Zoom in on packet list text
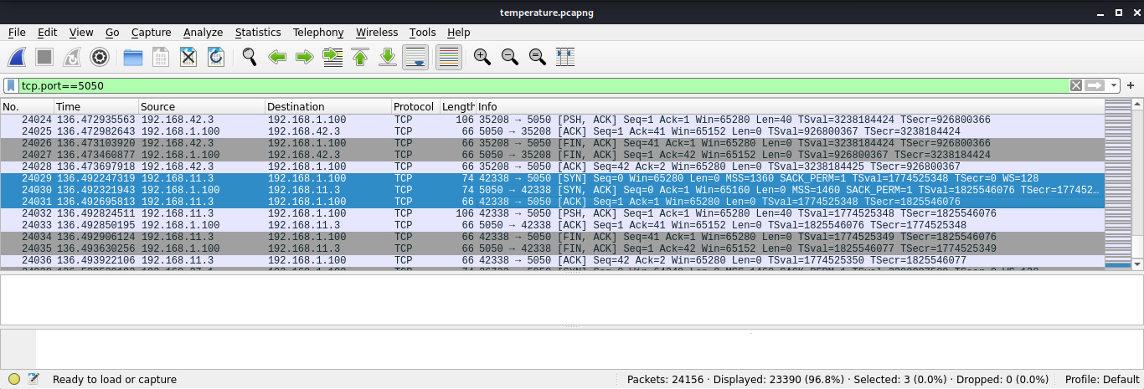Screen dimensions: 1144x389 (482, 57)
